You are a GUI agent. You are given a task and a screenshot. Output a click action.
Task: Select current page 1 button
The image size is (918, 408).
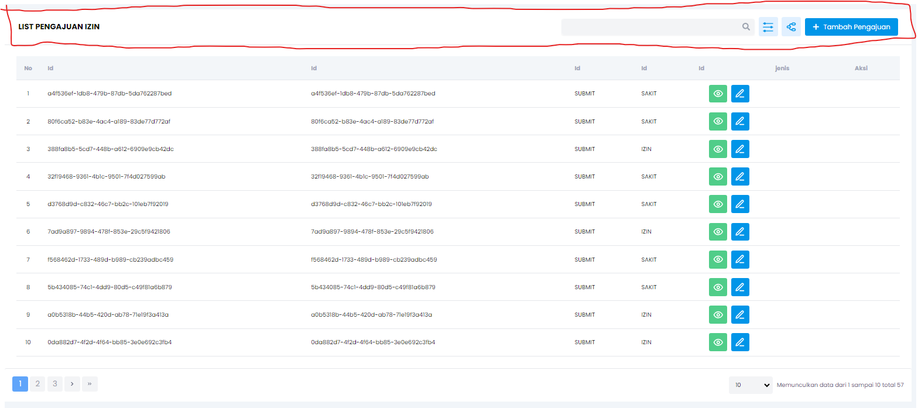(20, 384)
